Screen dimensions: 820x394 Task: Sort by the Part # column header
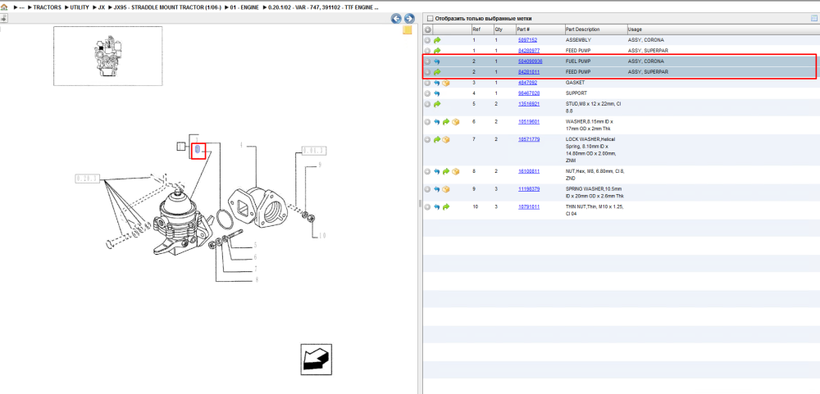coord(540,29)
